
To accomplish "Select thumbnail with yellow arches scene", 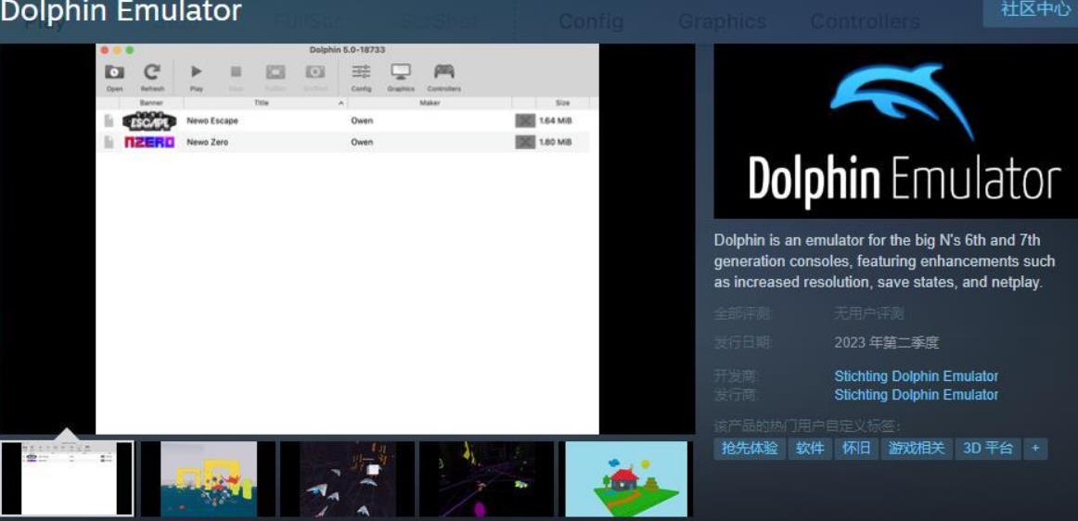I will pos(209,478).
